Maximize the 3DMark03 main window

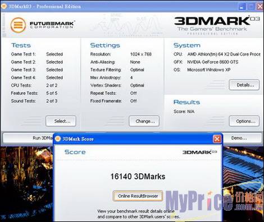(x=251, y=7)
